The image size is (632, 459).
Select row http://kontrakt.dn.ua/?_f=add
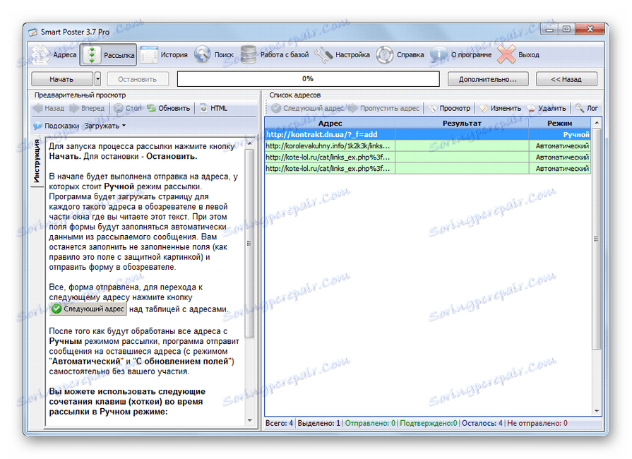tap(428, 134)
